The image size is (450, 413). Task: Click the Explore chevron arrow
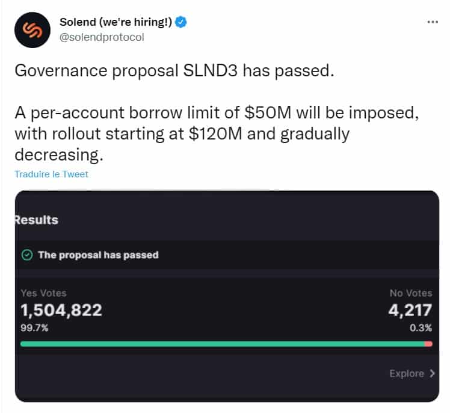click(432, 373)
